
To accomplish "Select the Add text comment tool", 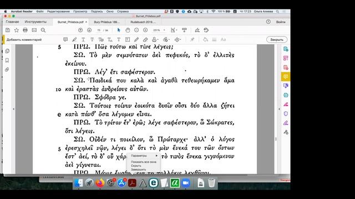I will click(x=119, y=39).
